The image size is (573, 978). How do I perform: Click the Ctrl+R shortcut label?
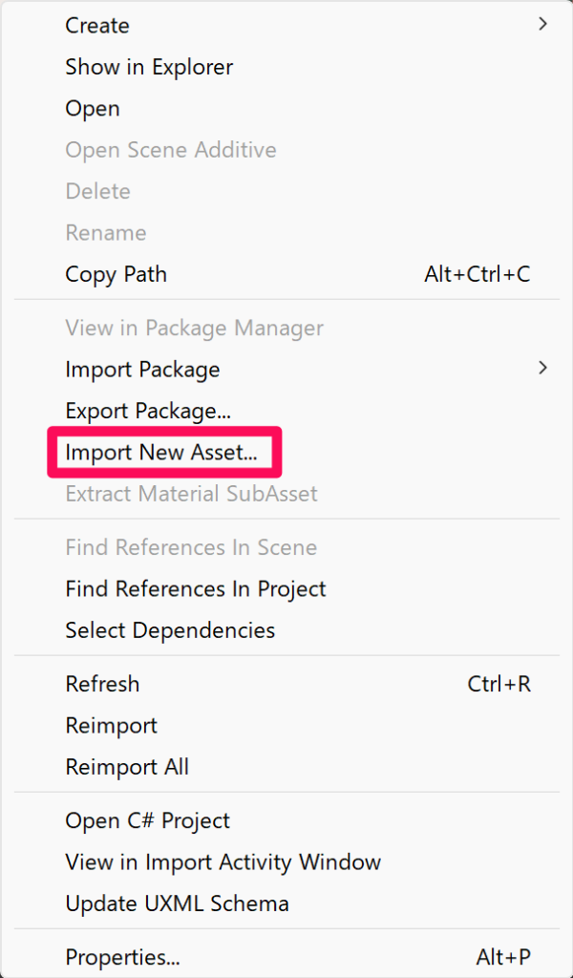coord(499,685)
